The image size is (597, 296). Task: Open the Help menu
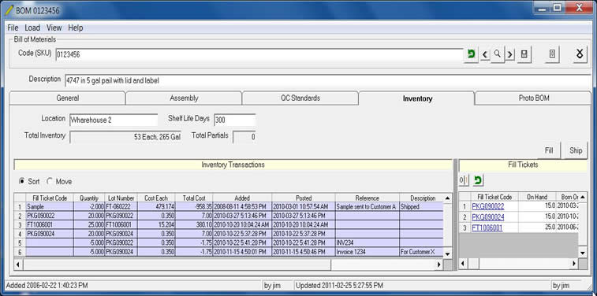(x=76, y=28)
